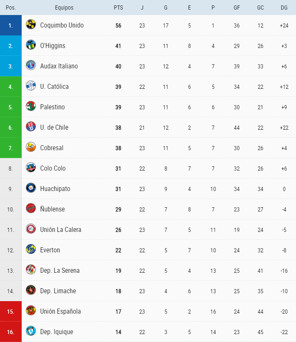
Task: Click Dep. Limache's 18 points value
Action: click(x=118, y=291)
